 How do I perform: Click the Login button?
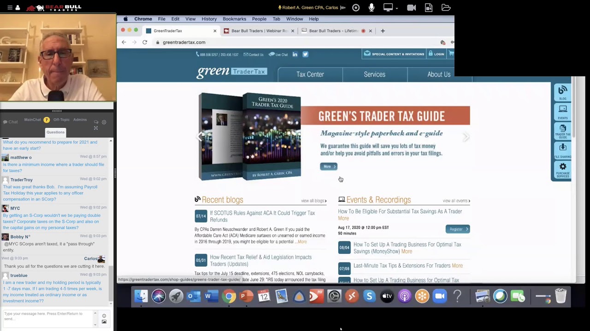pyautogui.click(x=436, y=54)
